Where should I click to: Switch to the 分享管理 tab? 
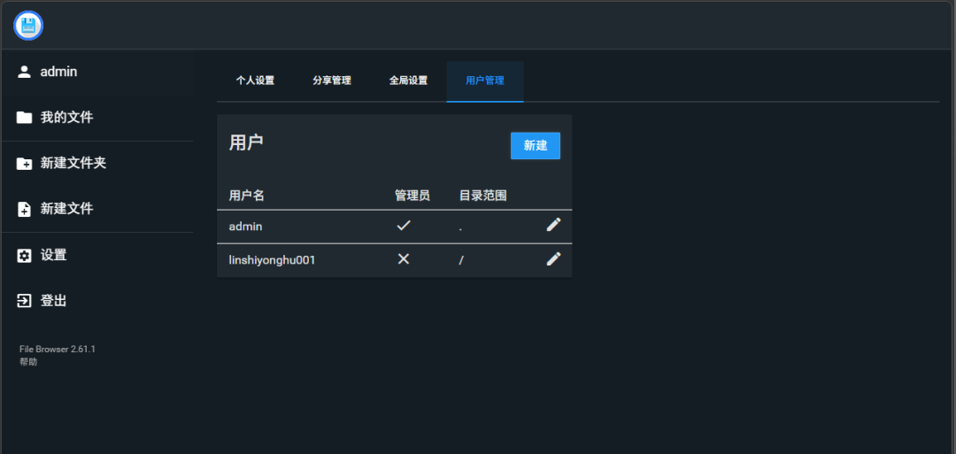(x=332, y=81)
